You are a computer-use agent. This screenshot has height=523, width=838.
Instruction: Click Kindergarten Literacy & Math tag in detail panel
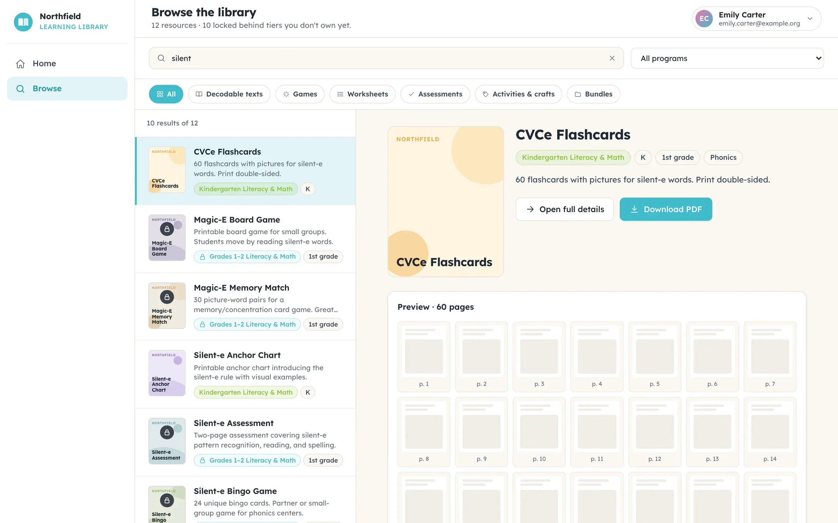573,157
